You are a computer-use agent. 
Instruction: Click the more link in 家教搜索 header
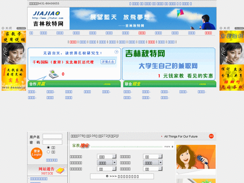point(167,146)
